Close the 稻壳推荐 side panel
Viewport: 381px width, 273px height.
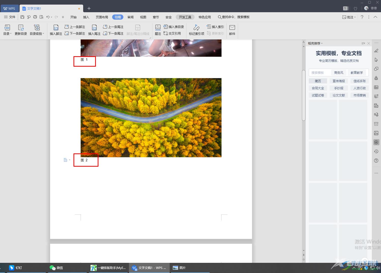(369, 43)
